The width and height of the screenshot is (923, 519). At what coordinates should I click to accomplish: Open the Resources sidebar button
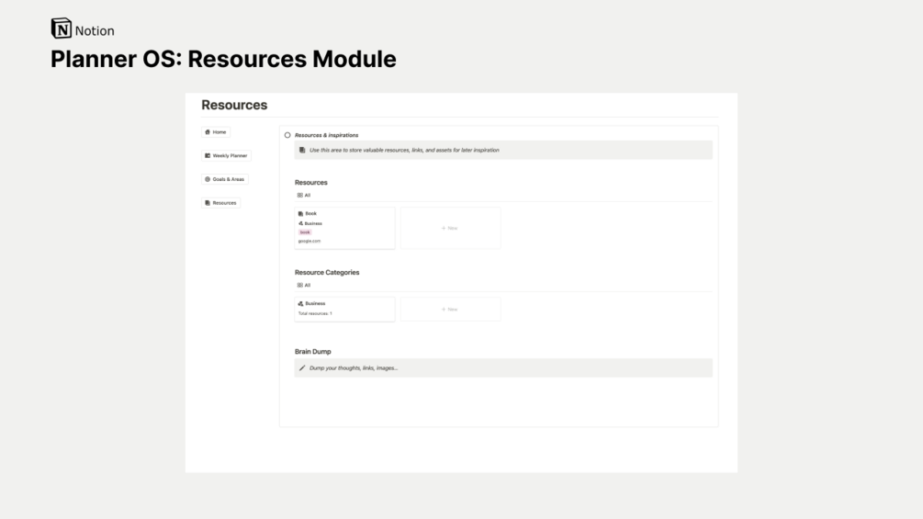(220, 203)
